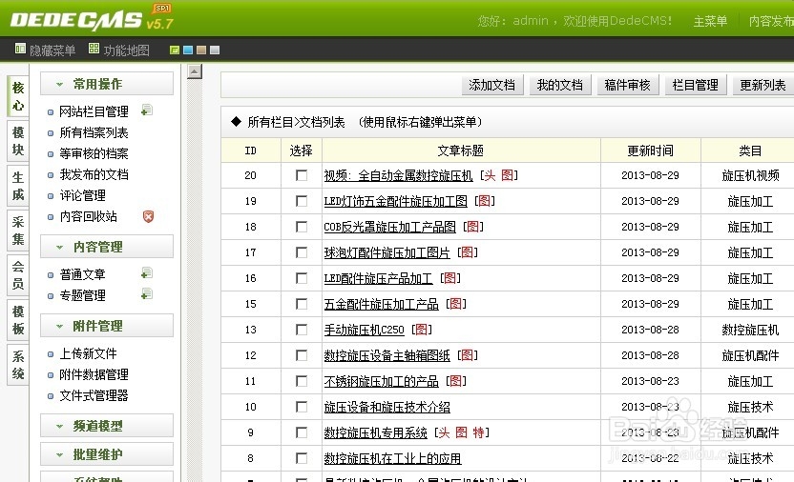Open 等审核的档案 in sidebar
The image size is (794, 482).
pyautogui.click(x=94, y=153)
